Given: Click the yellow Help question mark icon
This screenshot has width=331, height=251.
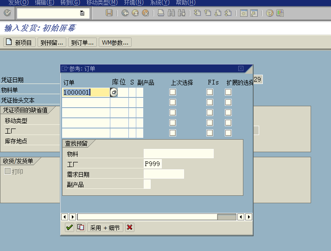Looking at the screenshot, I should 269,13.
